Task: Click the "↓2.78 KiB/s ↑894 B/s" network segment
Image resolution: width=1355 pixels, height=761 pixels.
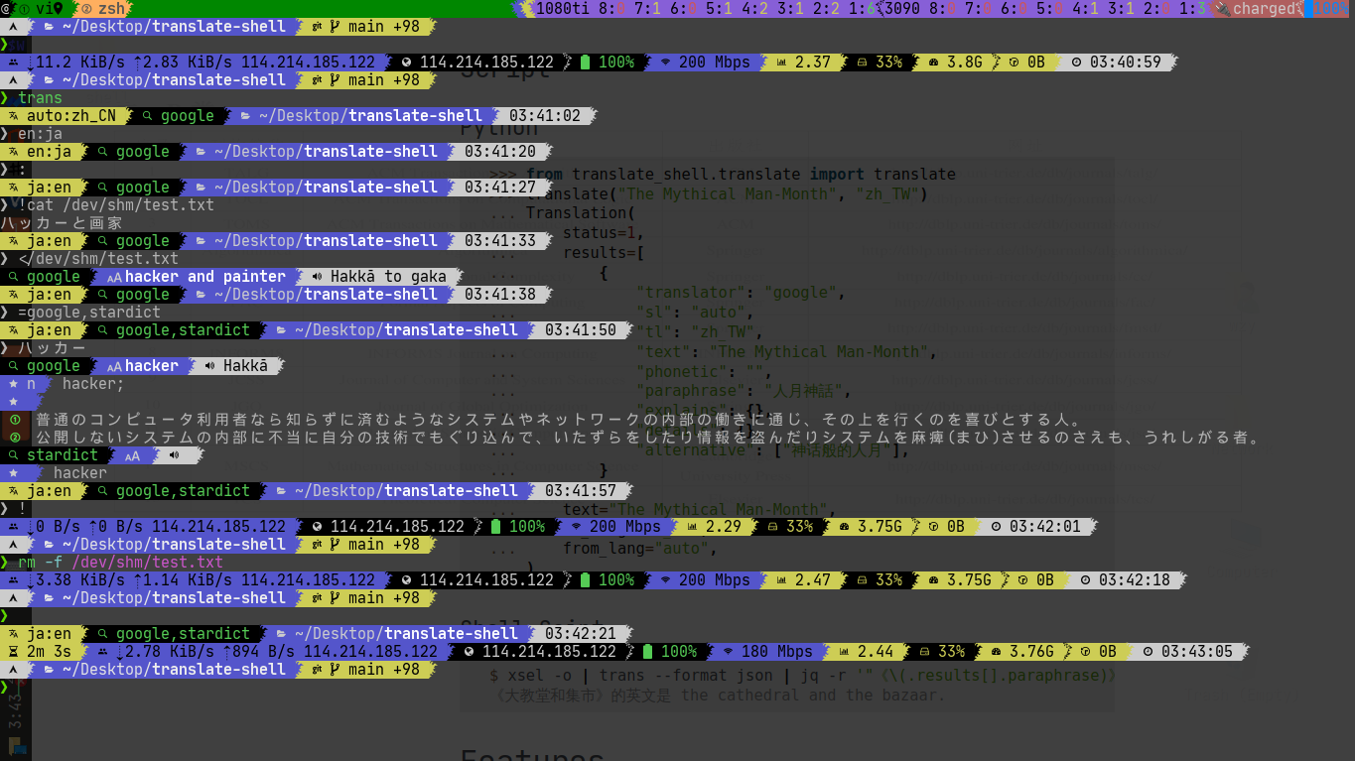Action: [206, 651]
